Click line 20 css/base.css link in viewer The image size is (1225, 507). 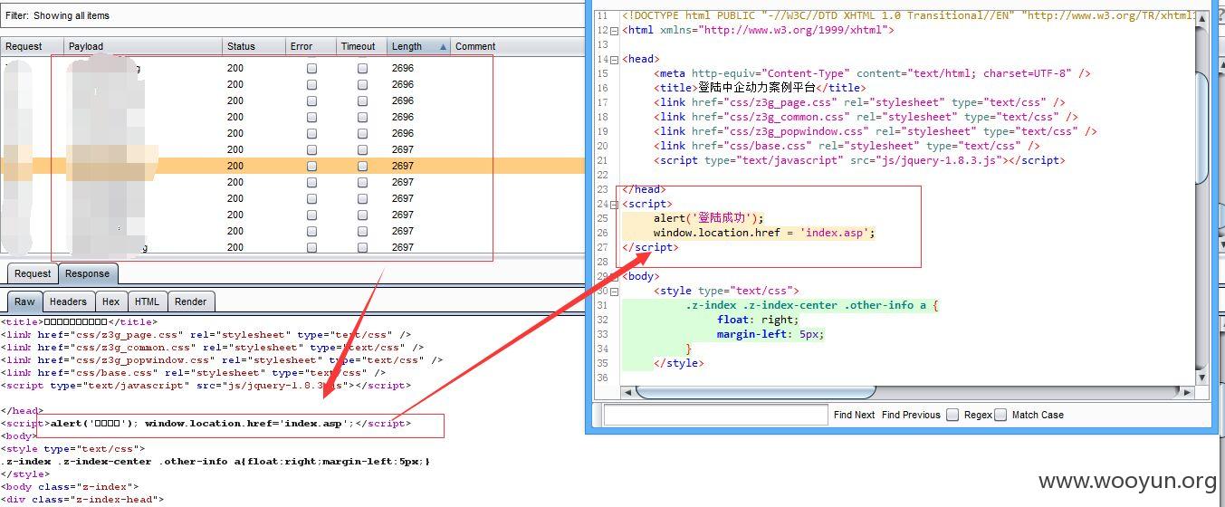[847, 146]
